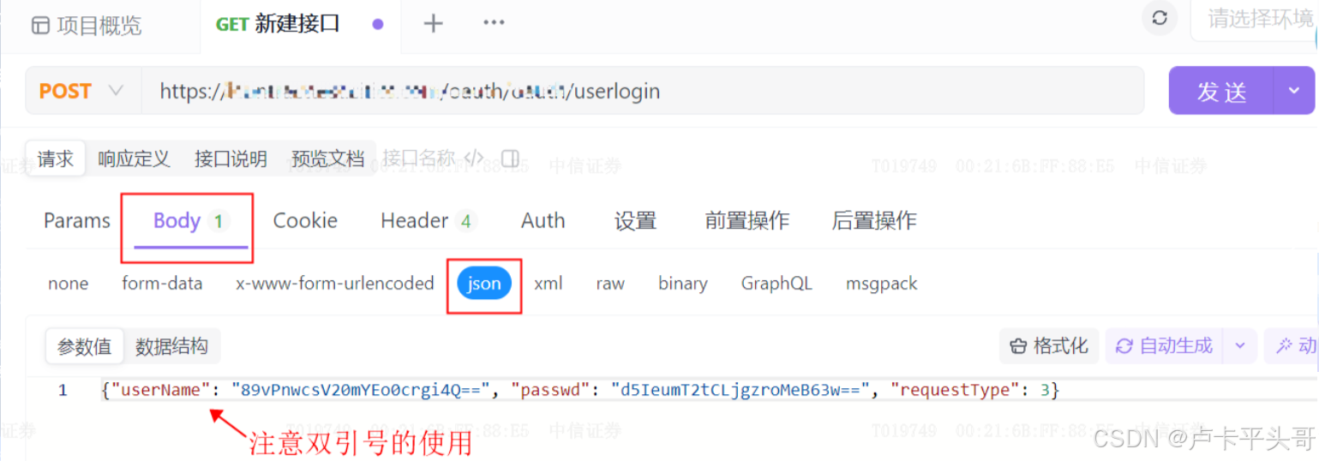Click the refresh environment icon
The image size is (1319, 461).
[x=1160, y=18]
